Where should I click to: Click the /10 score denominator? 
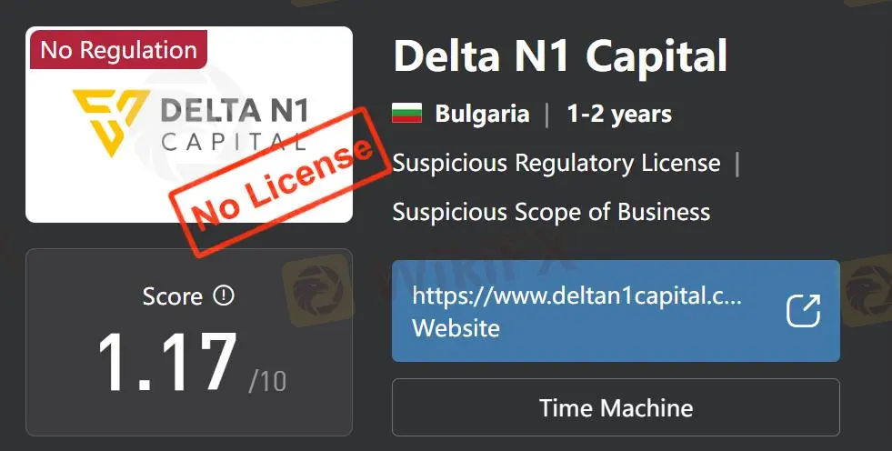click(267, 381)
